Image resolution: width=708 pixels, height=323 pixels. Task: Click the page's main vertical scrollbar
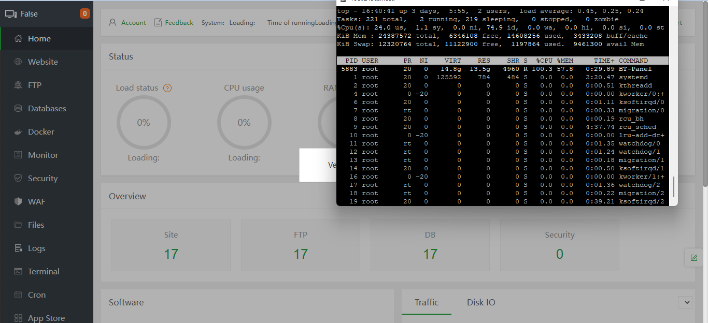(x=705, y=96)
